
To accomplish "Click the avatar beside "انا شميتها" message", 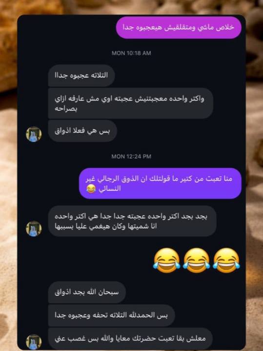I will [x=34, y=228].
